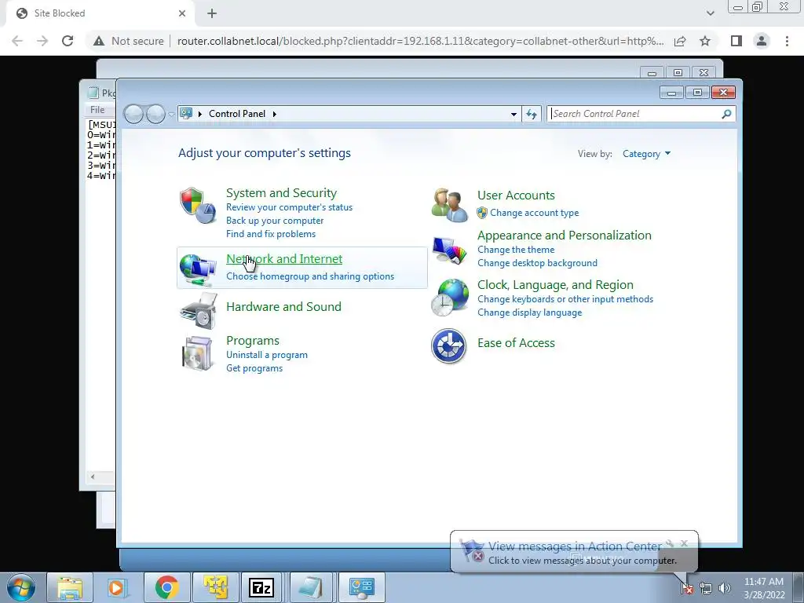Expand the View by Category dropdown
Image resolution: width=804 pixels, height=603 pixels.
[x=646, y=154]
